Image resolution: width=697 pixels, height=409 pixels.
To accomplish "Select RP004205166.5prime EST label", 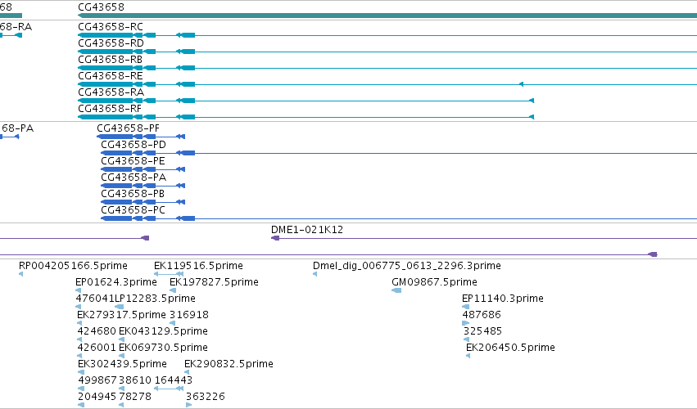I will click(73, 266).
